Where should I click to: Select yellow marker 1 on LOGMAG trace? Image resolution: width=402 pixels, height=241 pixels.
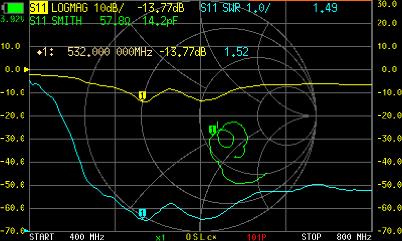(142, 95)
